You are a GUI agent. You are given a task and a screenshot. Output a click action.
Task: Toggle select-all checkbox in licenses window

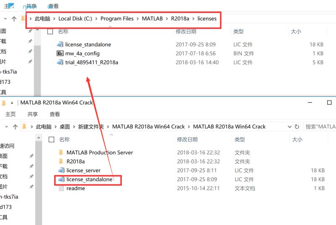pyautogui.click(x=50, y=31)
